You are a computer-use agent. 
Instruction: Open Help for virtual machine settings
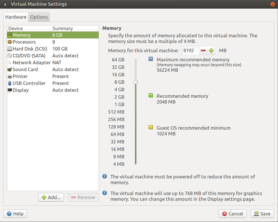(x=15, y=214)
